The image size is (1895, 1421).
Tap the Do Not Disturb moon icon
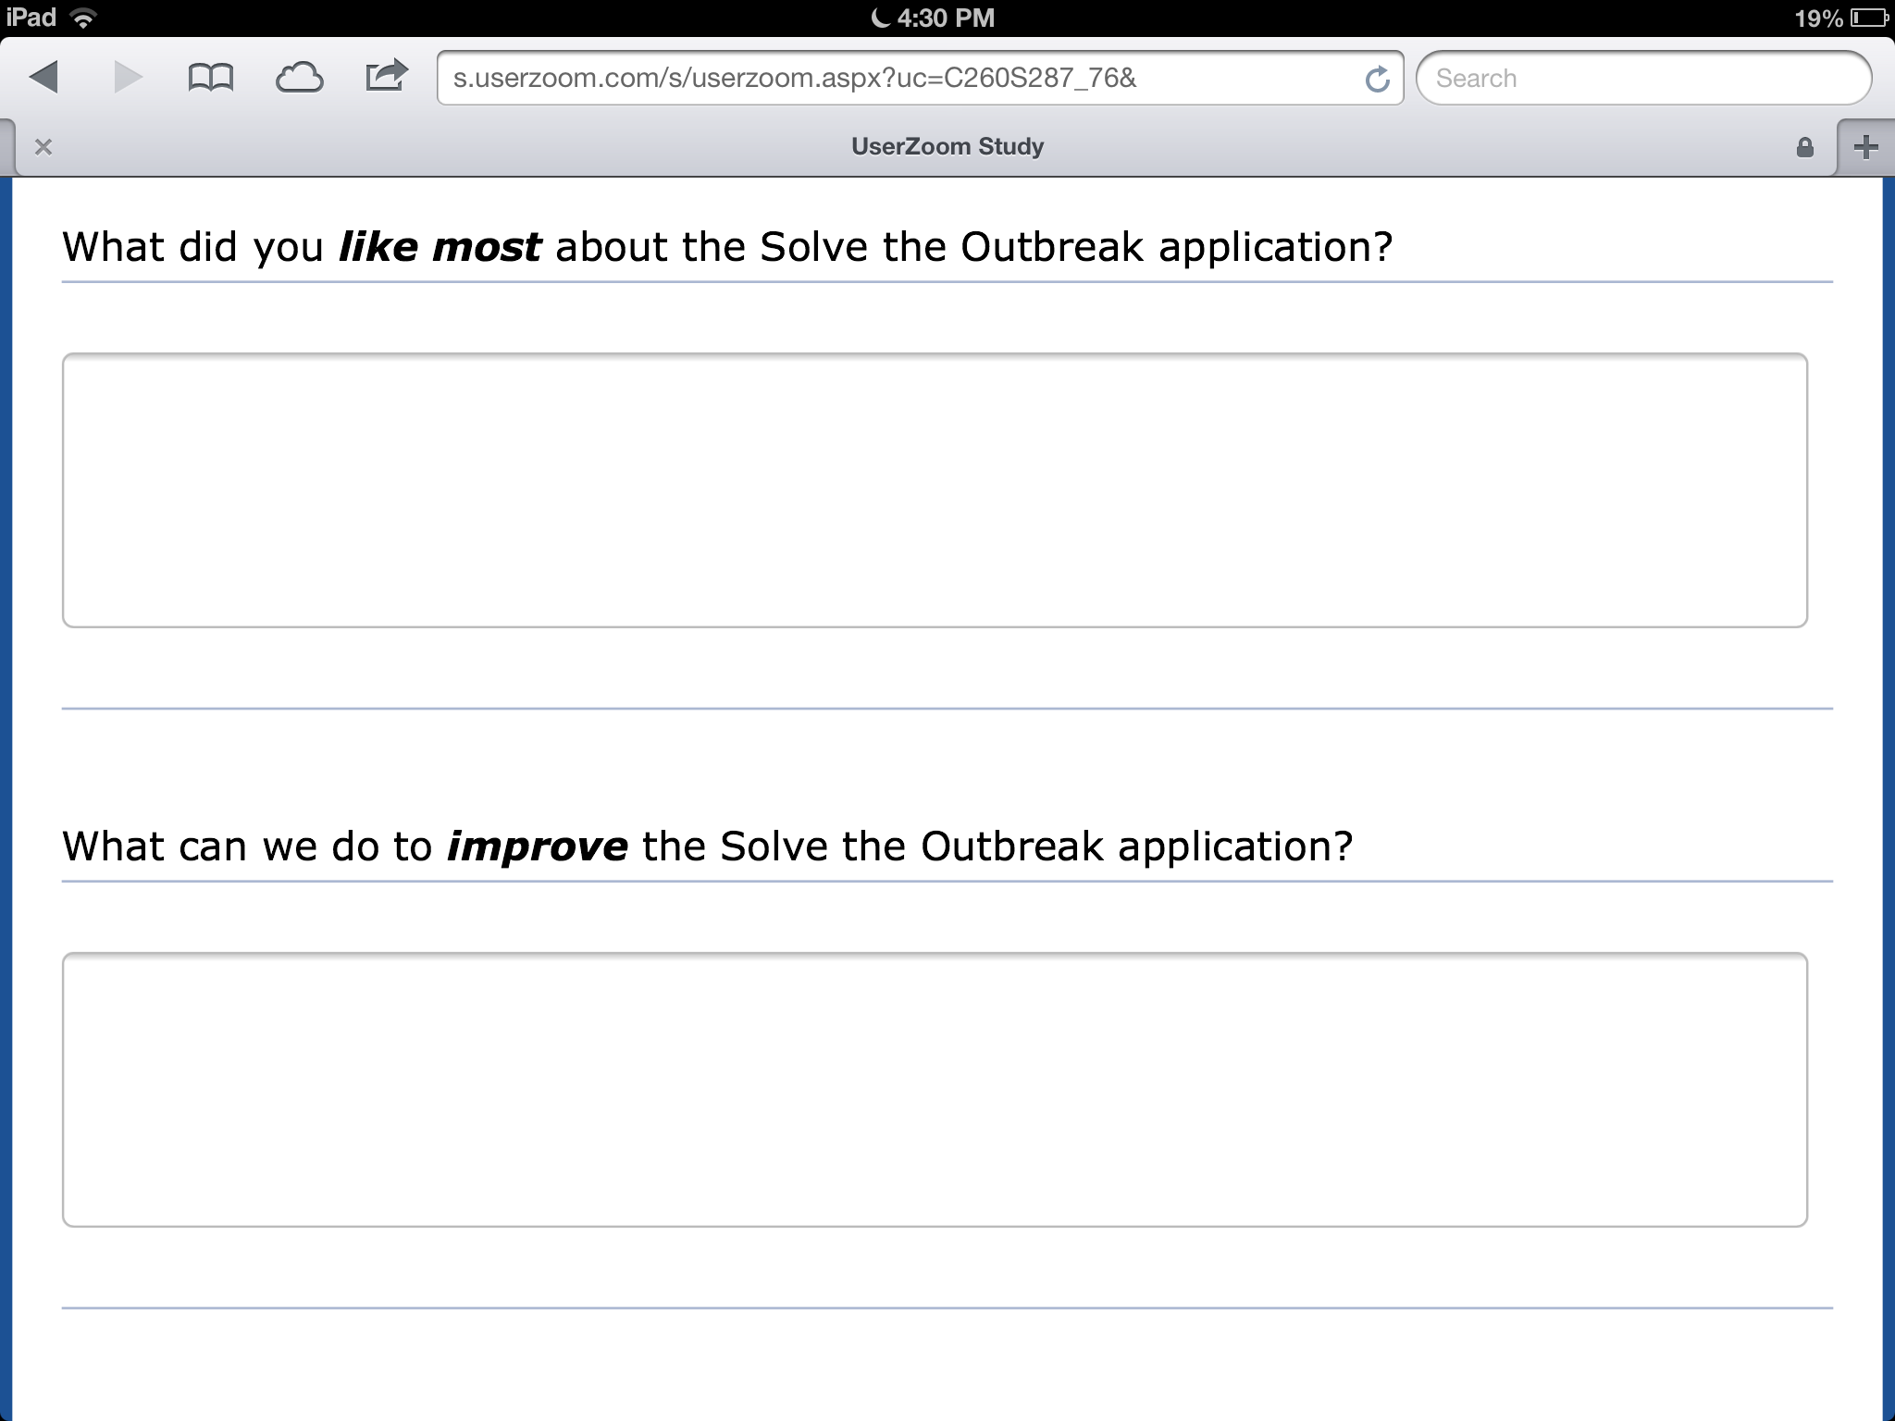(880, 18)
